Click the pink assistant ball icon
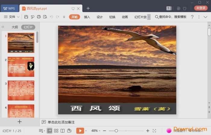This screenshot has width=211, height=135. tap(169, 130)
